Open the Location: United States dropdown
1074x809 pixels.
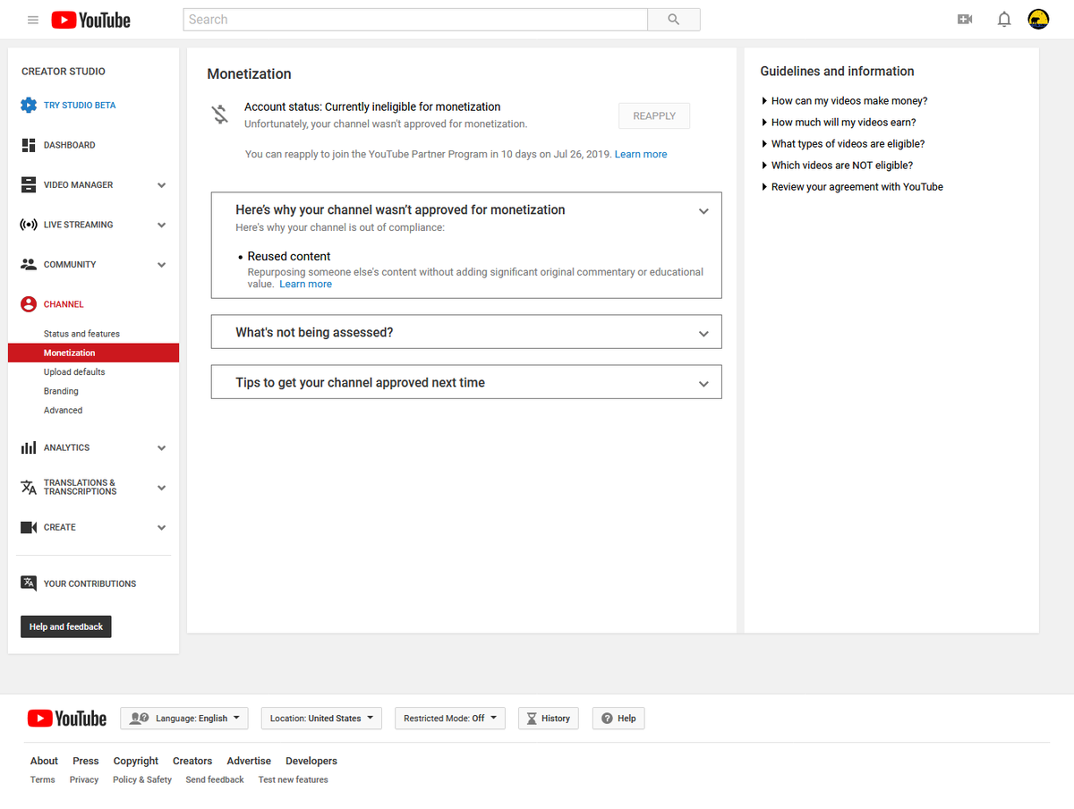(321, 718)
